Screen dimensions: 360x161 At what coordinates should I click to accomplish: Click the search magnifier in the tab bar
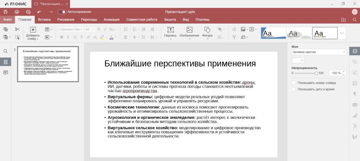coord(354,20)
